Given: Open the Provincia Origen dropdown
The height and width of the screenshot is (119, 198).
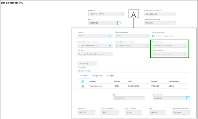Looking at the screenshot, I should pos(185,45).
